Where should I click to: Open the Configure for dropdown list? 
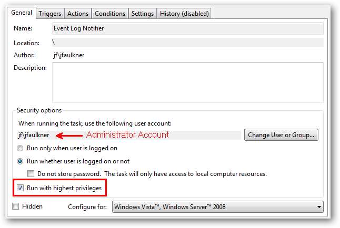(x=218, y=207)
